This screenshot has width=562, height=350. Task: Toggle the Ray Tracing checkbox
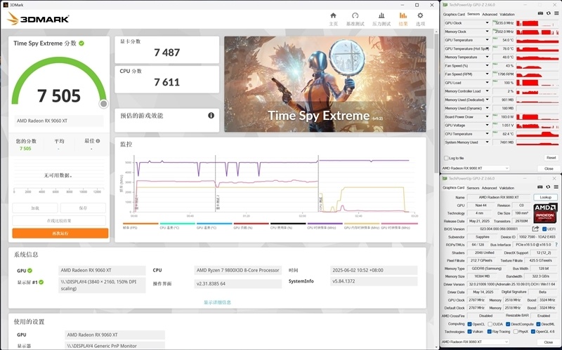pos(489,332)
